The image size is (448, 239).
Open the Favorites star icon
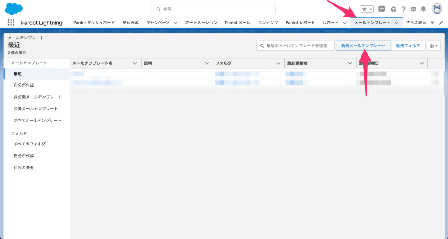tap(364, 9)
